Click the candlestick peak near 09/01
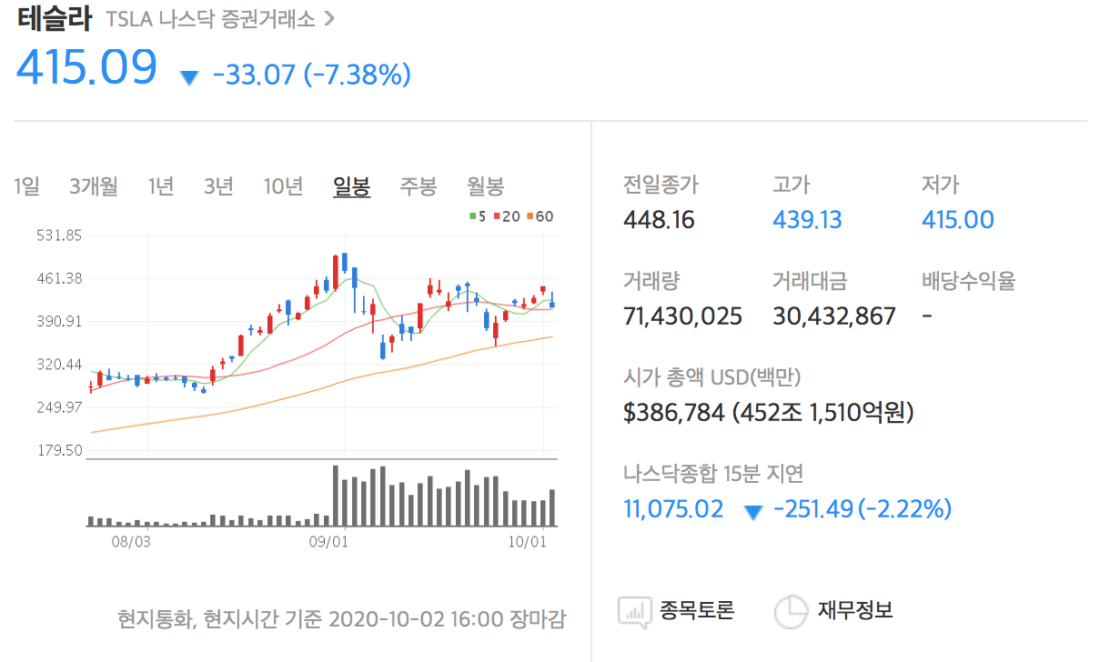Viewport: 1110px width, 662px height. [x=345, y=264]
